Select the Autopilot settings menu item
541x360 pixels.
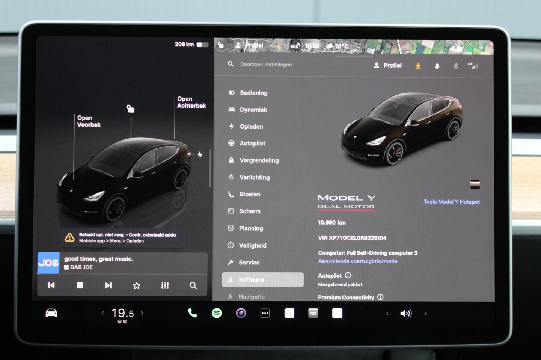coord(252,143)
